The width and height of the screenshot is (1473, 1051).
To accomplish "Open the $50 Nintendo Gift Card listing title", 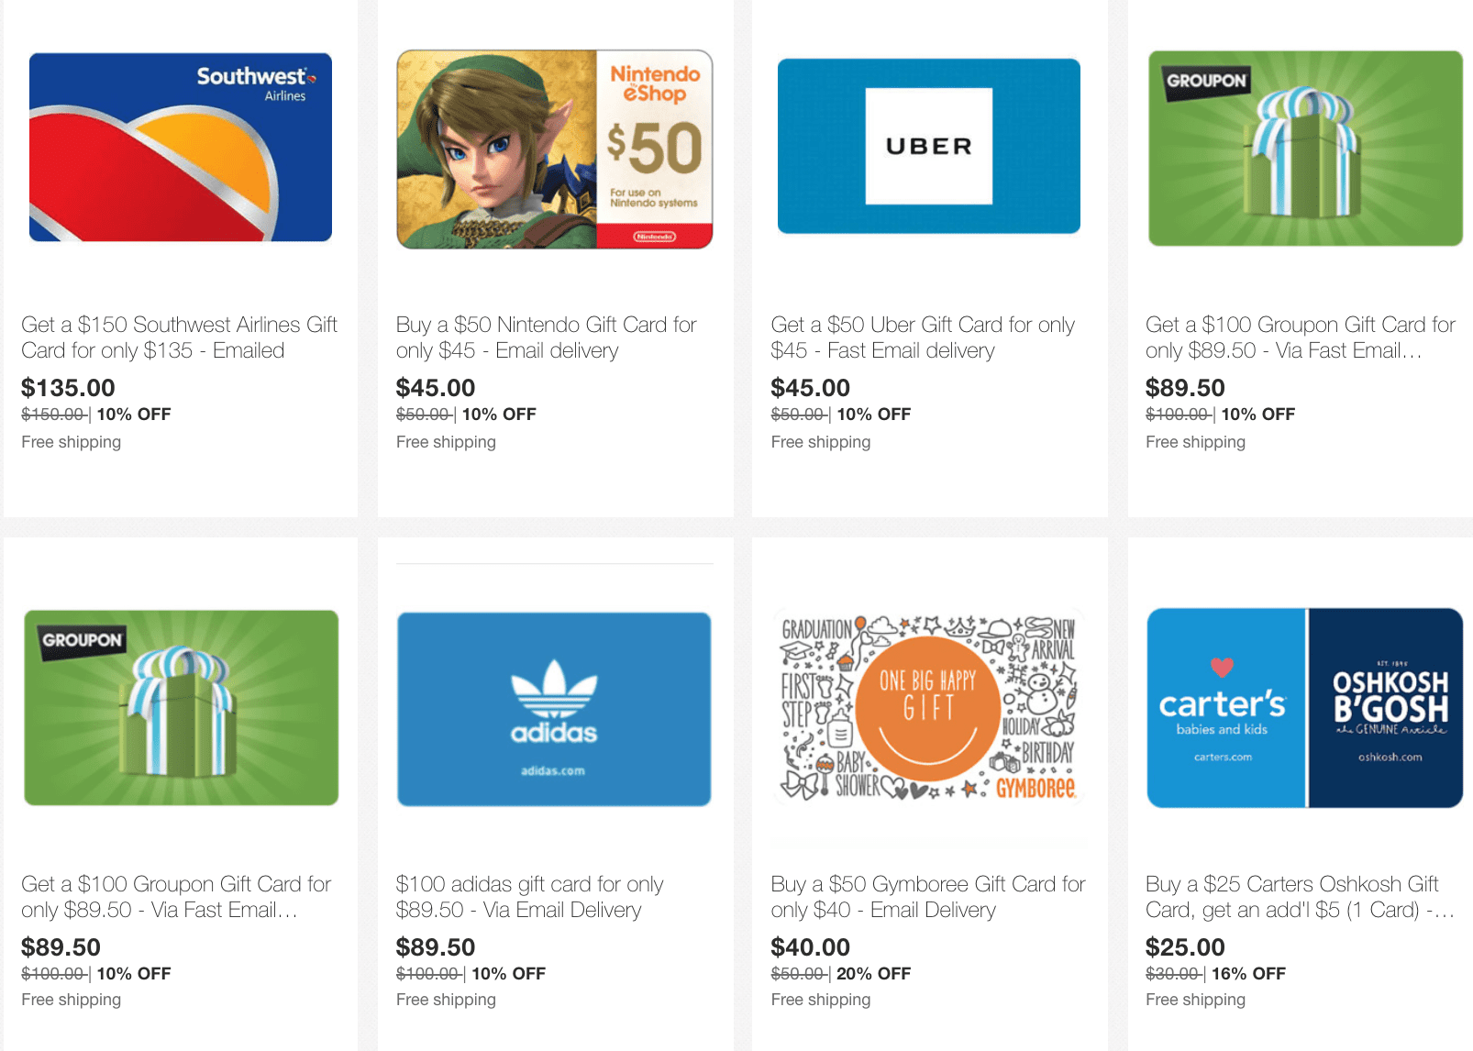I will (x=547, y=337).
